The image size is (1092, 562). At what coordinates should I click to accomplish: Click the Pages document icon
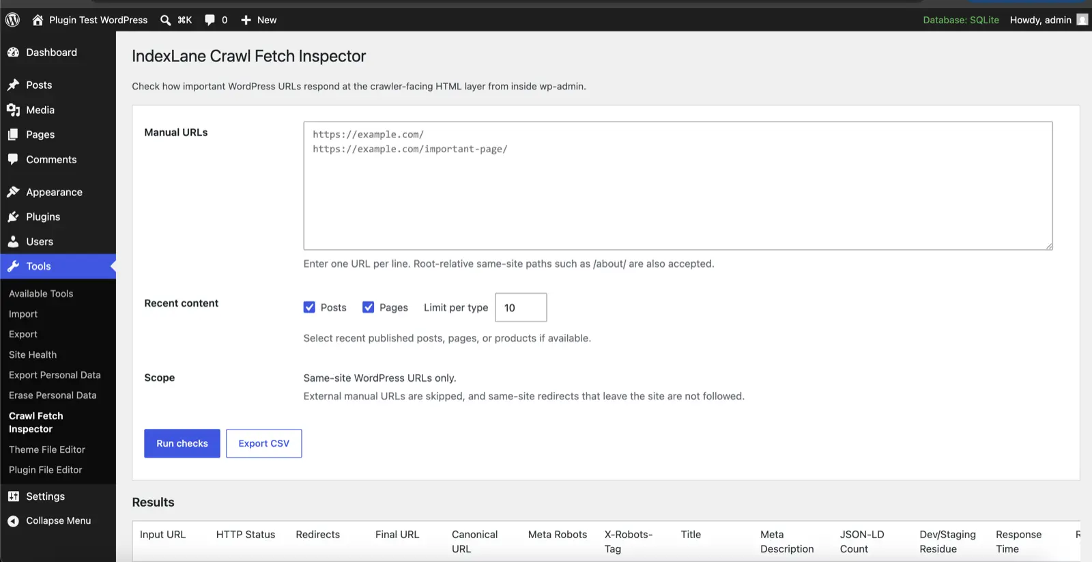(x=13, y=135)
